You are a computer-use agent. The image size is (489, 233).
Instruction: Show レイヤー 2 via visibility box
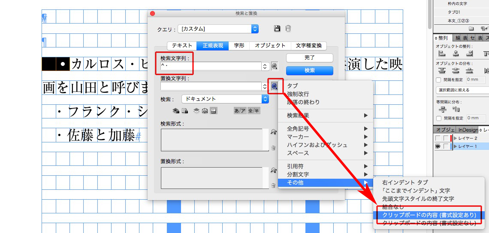pyautogui.click(x=438, y=138)
